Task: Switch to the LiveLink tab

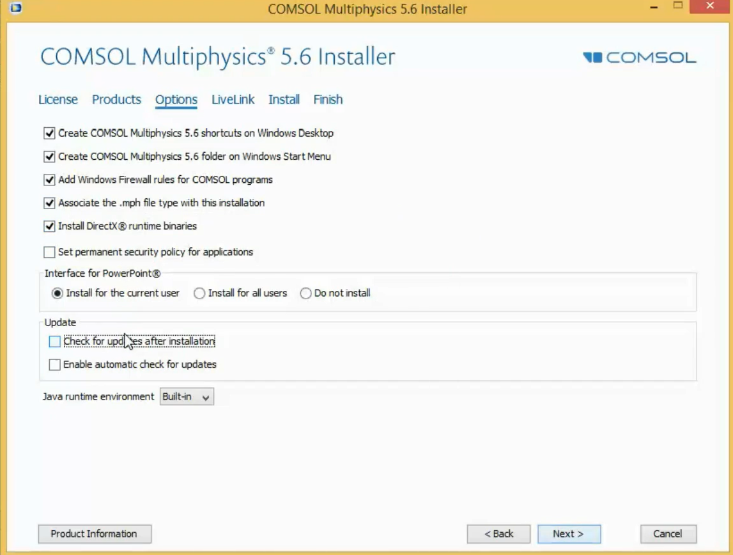Action: 233,100
